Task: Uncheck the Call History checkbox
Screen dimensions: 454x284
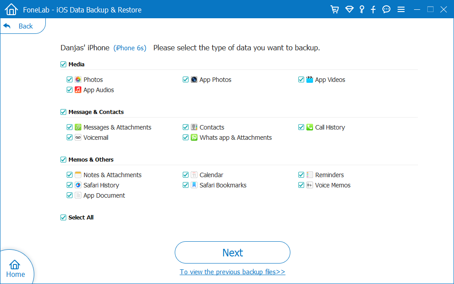Action: click(x=301, y=127)
